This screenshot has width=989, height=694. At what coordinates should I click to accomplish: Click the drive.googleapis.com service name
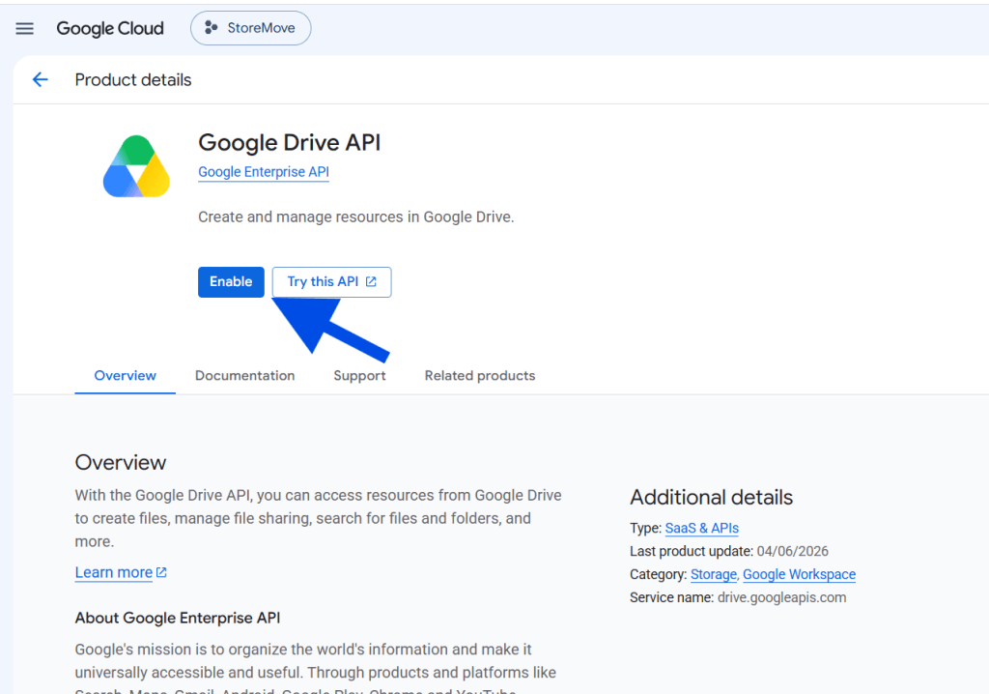(x=782, y=597)
